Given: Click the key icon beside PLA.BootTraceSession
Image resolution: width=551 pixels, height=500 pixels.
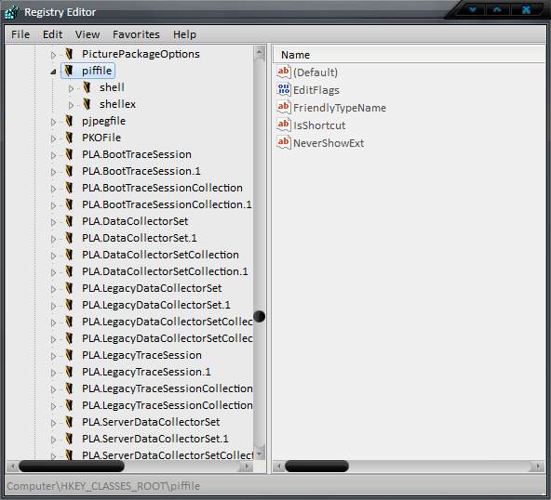Looking at the screenshot, I should (69, 154).
